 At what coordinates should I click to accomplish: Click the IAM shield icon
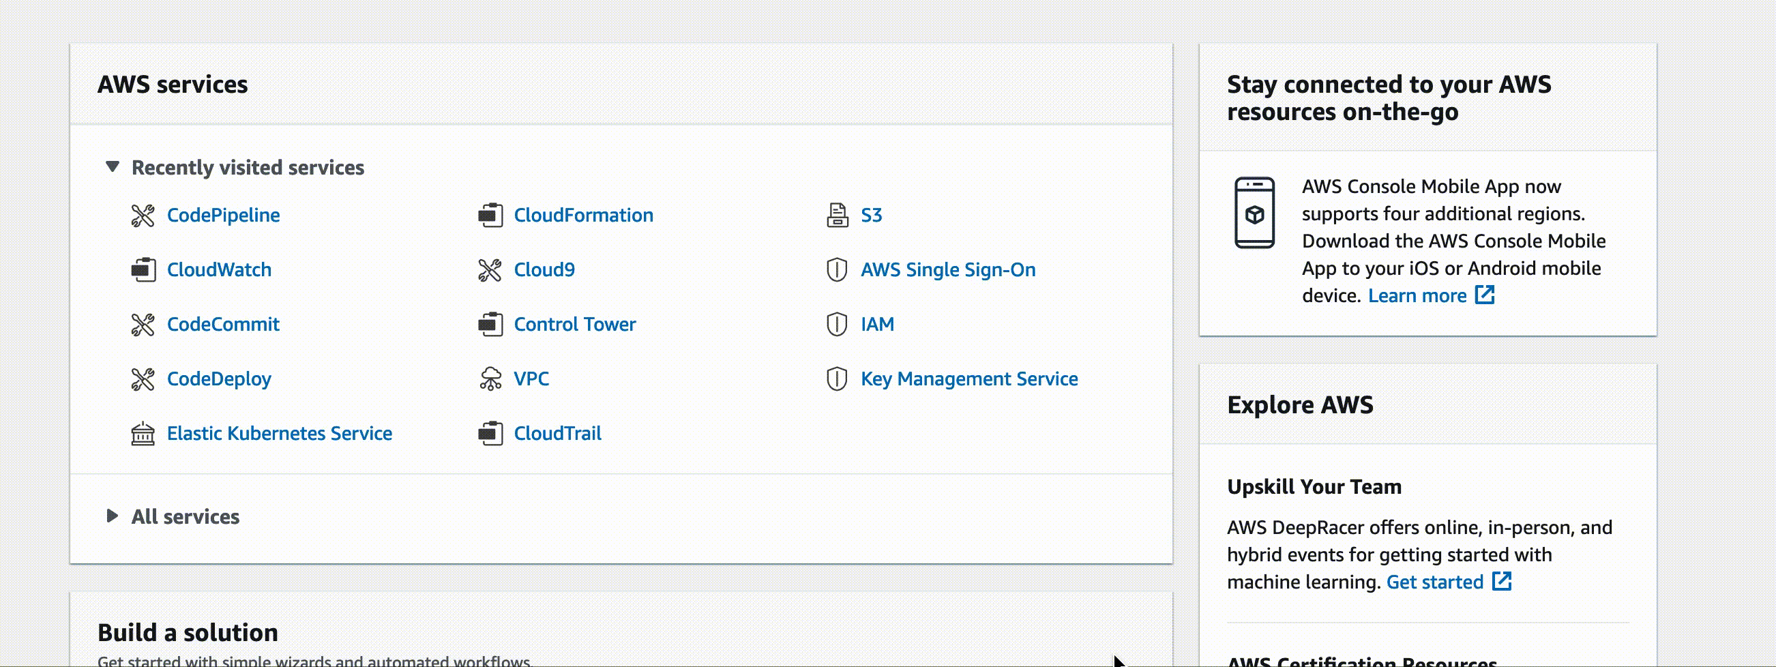pyautogui.click(x=836, y=324)
